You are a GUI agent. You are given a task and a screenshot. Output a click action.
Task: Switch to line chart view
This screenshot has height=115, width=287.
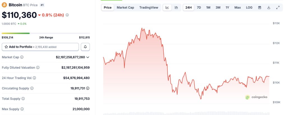click(x=167, y=8)
